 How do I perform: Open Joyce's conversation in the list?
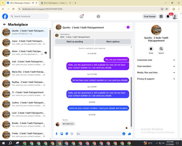(25, 42)
